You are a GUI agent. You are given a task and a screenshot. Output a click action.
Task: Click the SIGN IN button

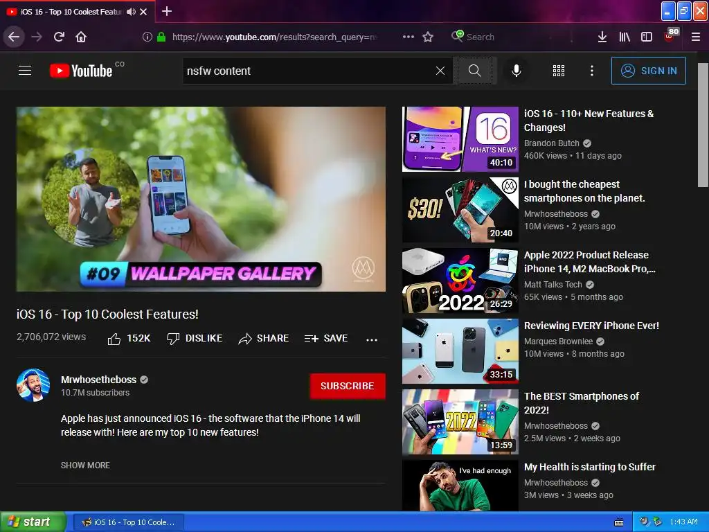[x=648, y=71]
